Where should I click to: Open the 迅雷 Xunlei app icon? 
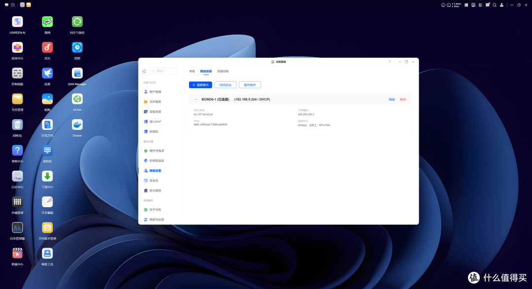coord(47,73)
